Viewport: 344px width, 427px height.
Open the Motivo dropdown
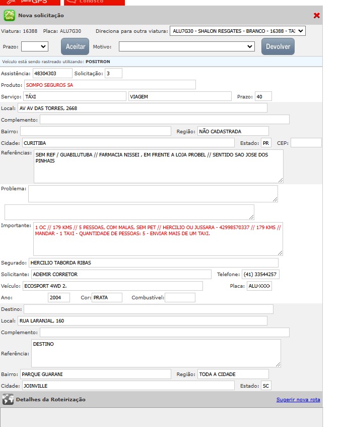(x=187, y=46)
